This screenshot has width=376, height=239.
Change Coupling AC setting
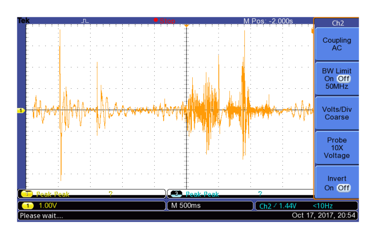pyautogui.click(x=337, y=44)
